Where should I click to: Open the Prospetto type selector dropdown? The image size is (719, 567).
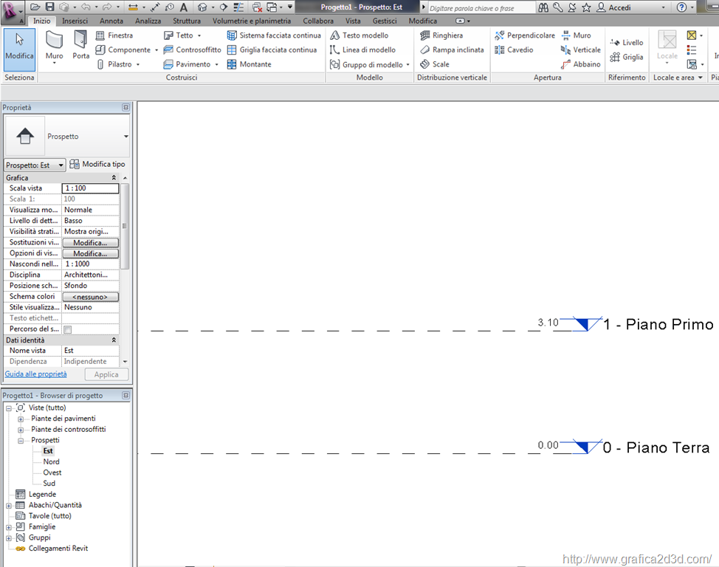(x=125, y=137)
